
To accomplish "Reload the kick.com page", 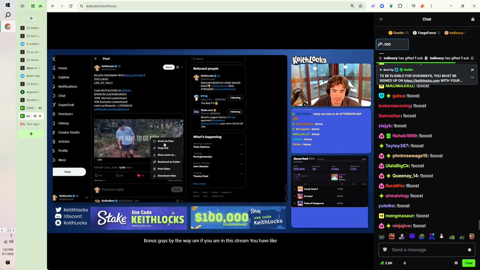I will [x=71, y=6].
